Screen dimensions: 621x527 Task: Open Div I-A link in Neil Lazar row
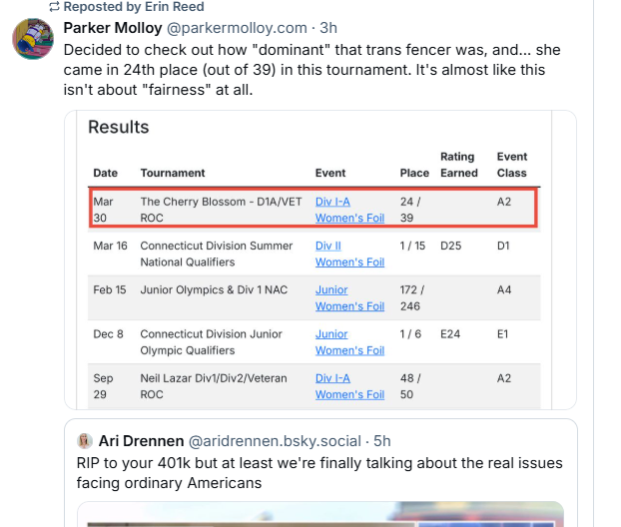coord(332,378)
